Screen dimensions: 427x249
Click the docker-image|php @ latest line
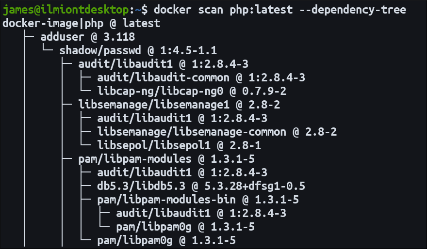click(x=81, y=23)
